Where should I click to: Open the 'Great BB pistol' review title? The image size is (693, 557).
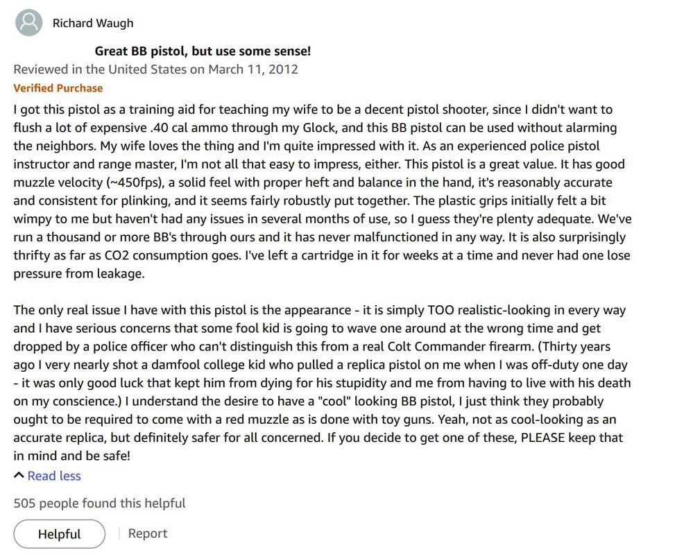click(203, 51)
